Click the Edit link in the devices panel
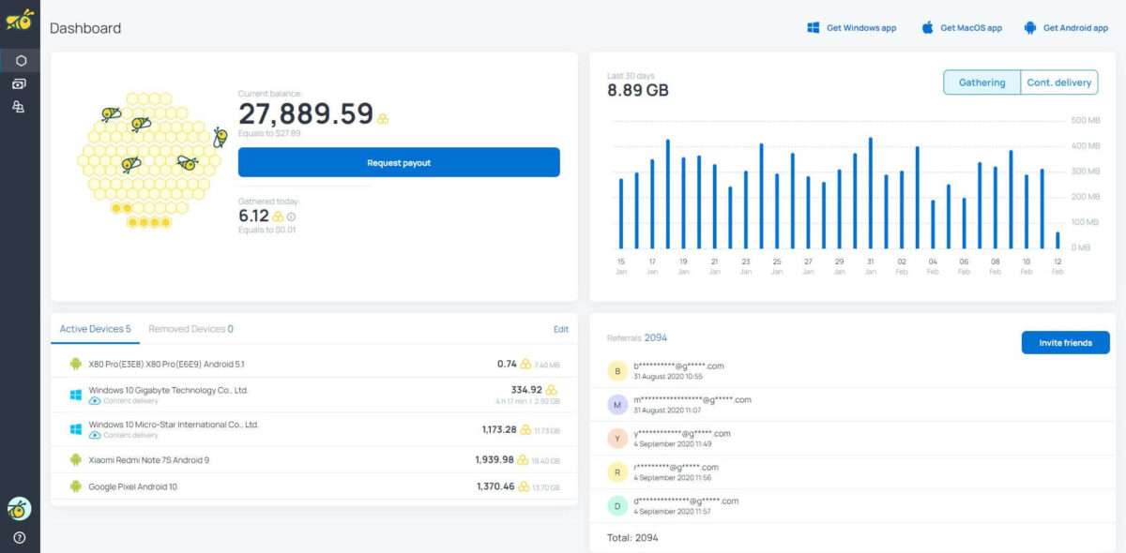This screenshot has height=553, width=1126. (561, 330)
